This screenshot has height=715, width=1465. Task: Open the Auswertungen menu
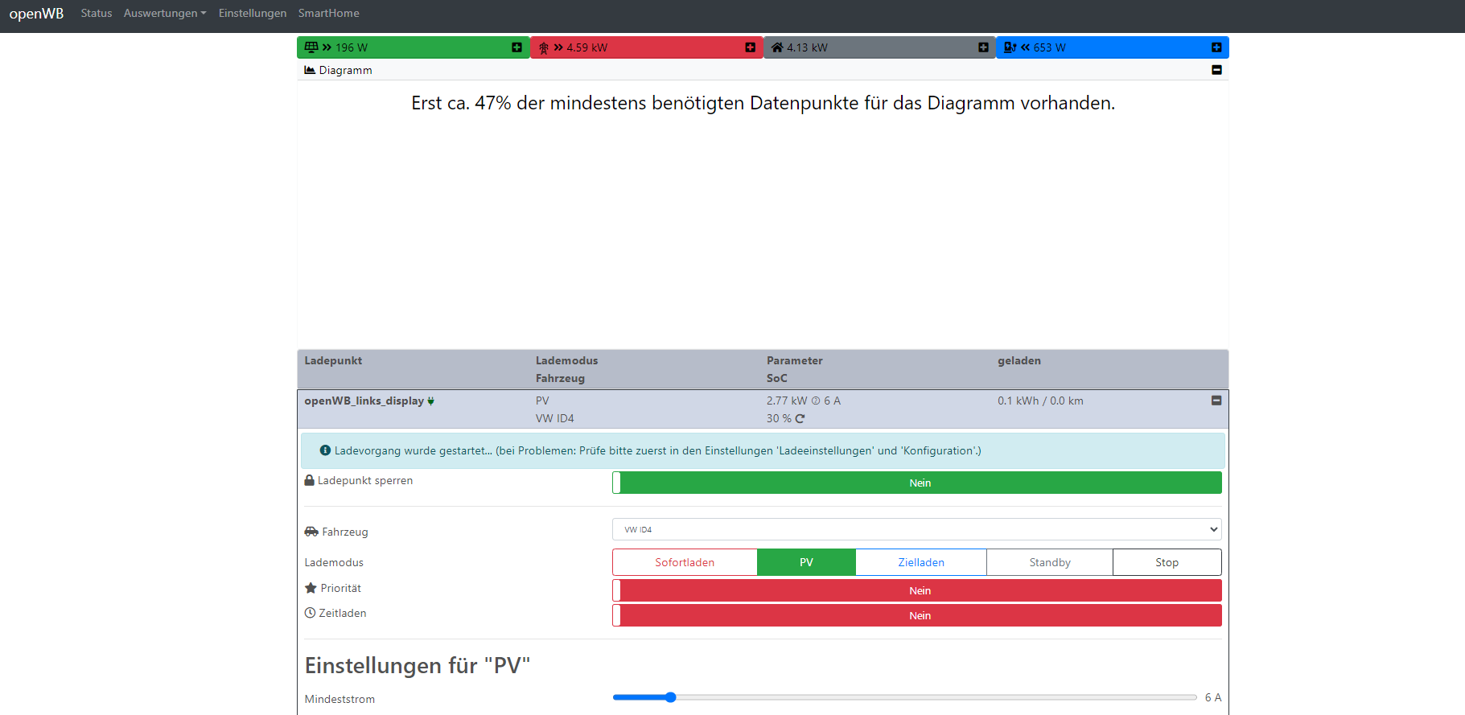164,13
